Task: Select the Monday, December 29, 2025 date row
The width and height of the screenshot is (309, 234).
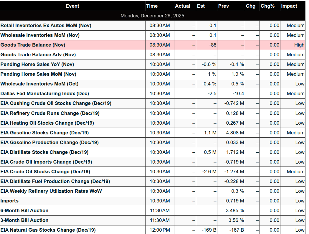Action: (152, 16)
